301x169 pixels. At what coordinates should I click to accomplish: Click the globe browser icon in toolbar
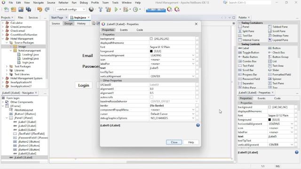tap(91, 9)
